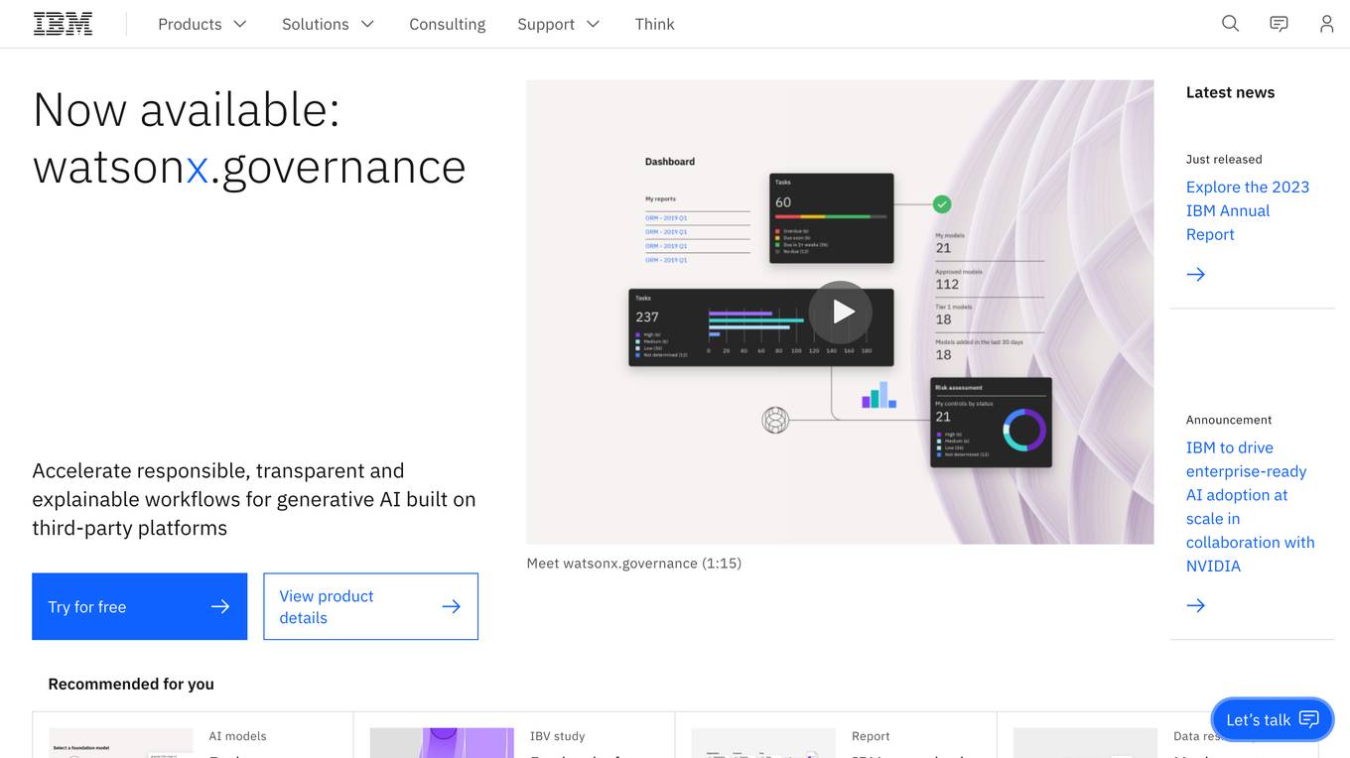Open the AI models recommended card

click(193, 735)
